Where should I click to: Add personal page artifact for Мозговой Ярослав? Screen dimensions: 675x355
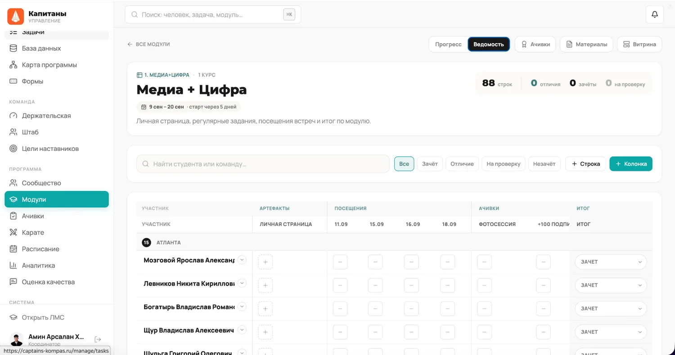pyautogui.click(x=265, y=262)
